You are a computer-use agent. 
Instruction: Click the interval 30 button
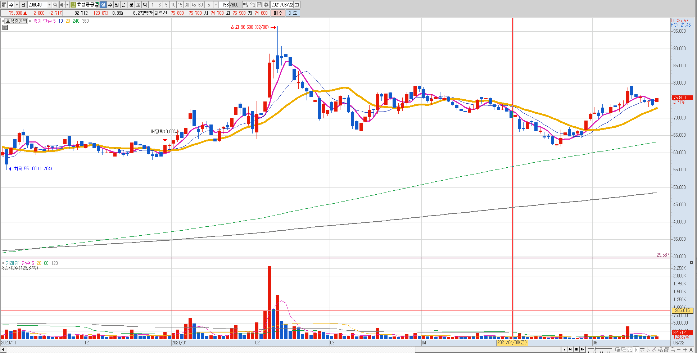187,5
